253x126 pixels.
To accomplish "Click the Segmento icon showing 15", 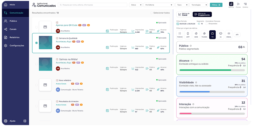I will 199,24.
